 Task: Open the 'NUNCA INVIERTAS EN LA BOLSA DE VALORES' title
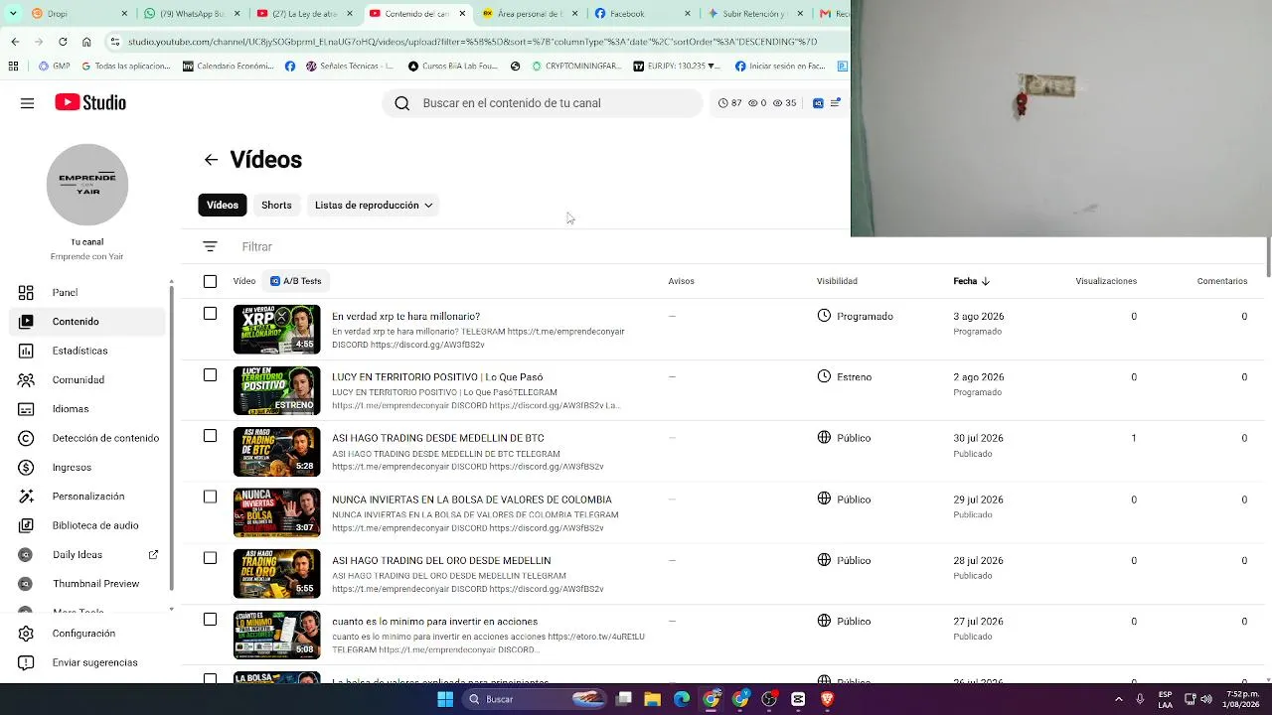(x=472, y=500)
